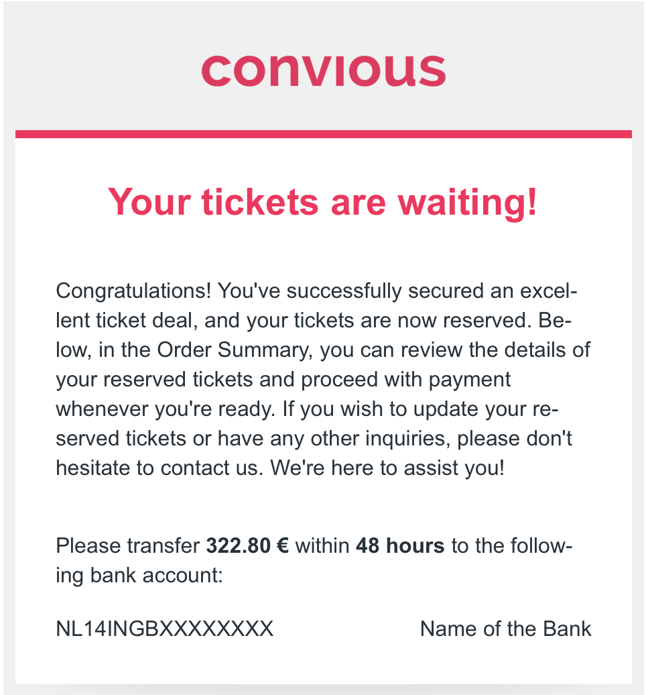
Task: Click 'ing bank account:' line
Action: 139,576
